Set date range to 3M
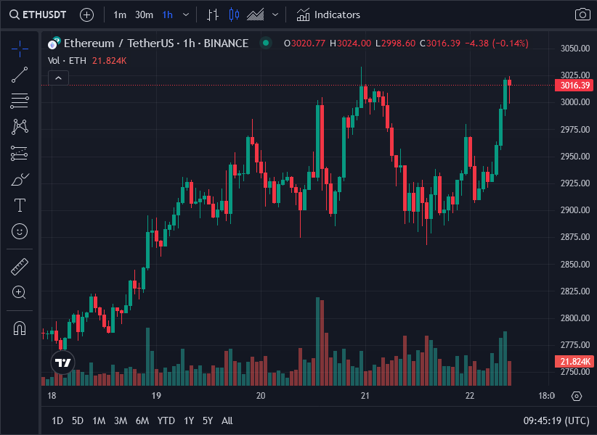597x435 pixels. point(121,420)
